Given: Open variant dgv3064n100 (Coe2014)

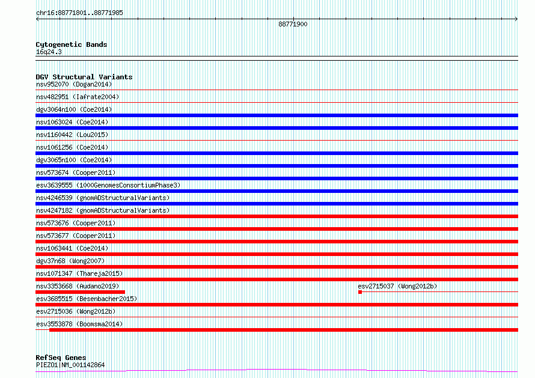Looking at the screenshot, I should point(74,109).
